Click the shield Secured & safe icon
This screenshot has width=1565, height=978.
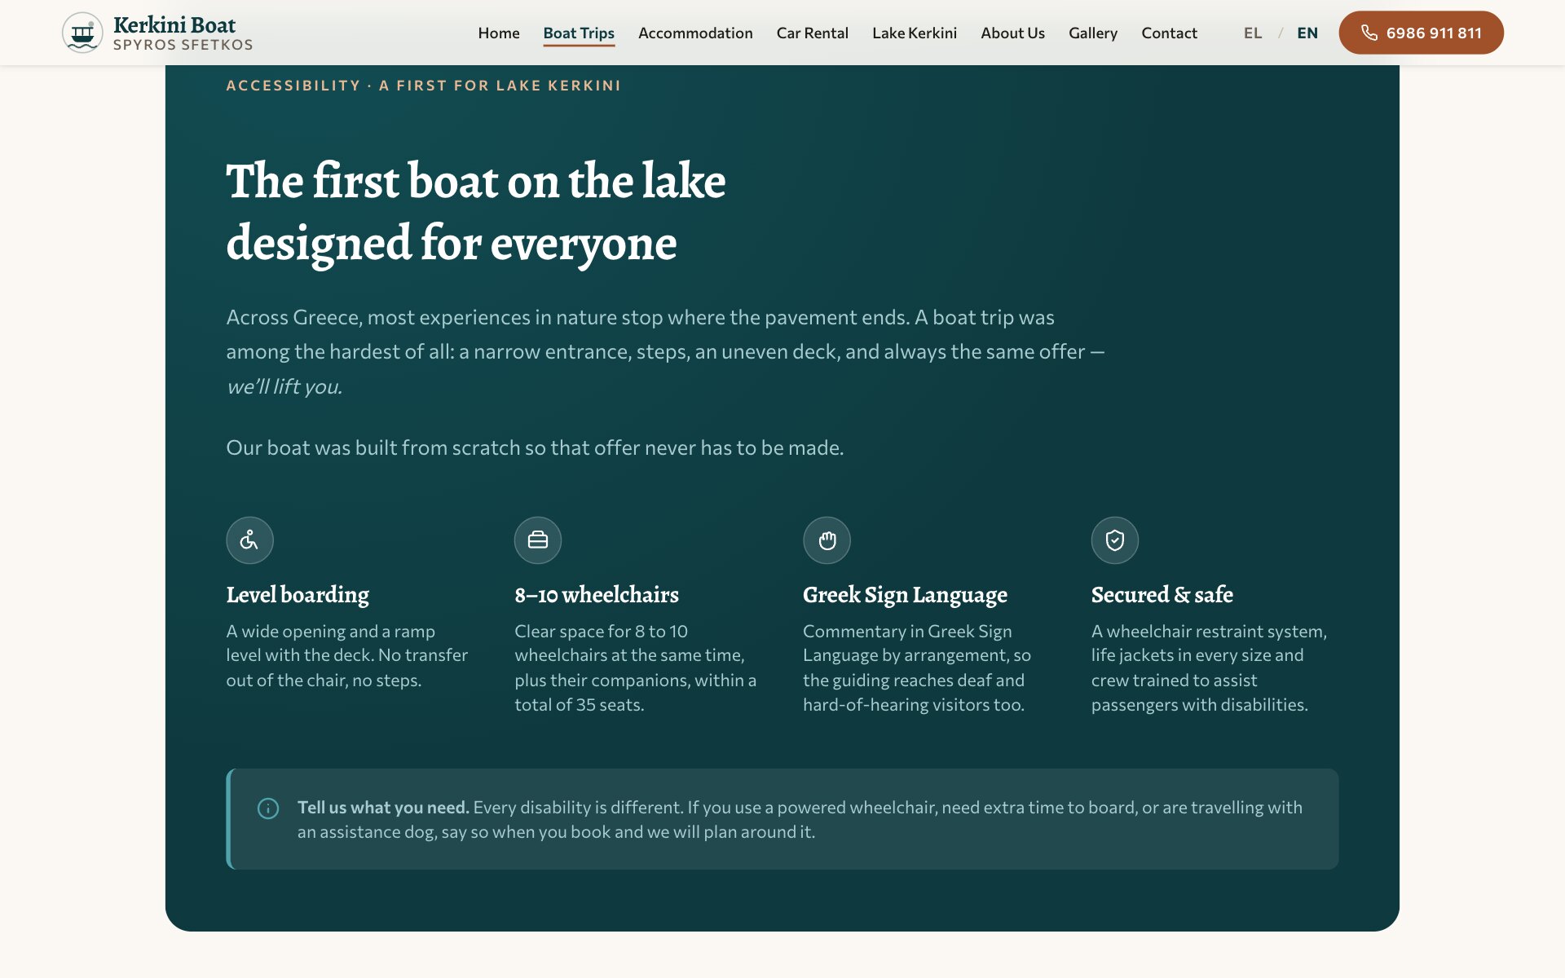[1115, 540]
